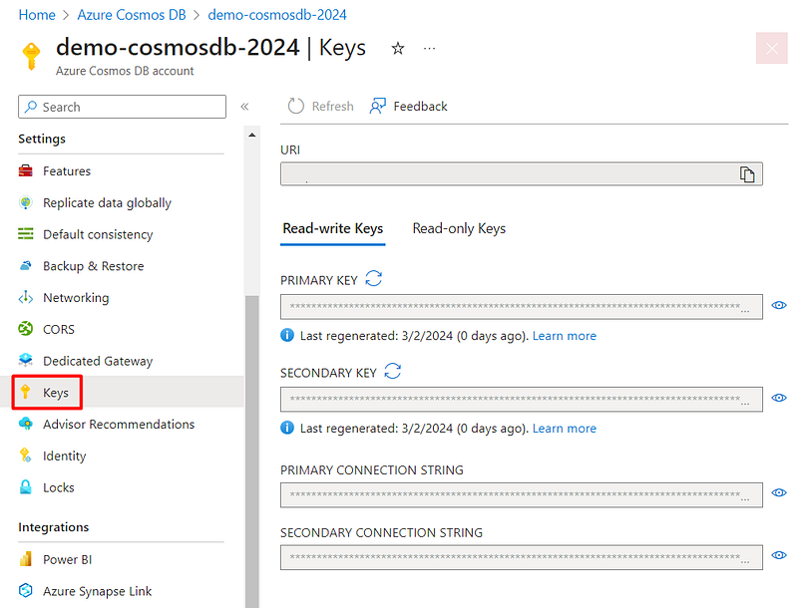Open the Power BI integration label
The image size is (798, 608).
pos(67,560)
